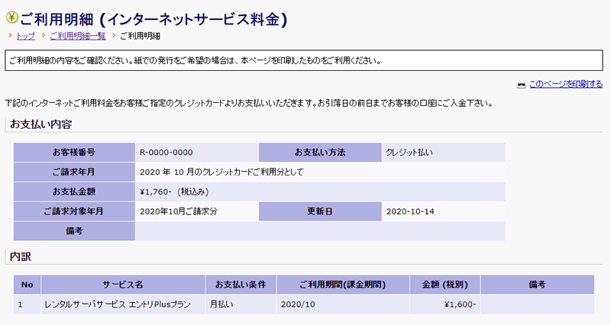
Task: Select the お支払い内容 section heading
Action: pos(41,124)
